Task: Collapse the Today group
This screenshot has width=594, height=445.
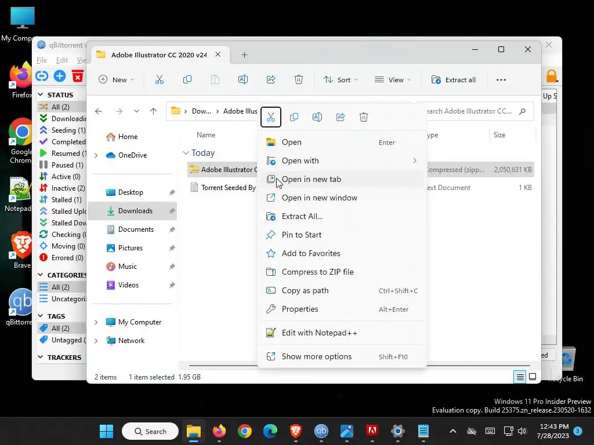Action: click(186, 153)
